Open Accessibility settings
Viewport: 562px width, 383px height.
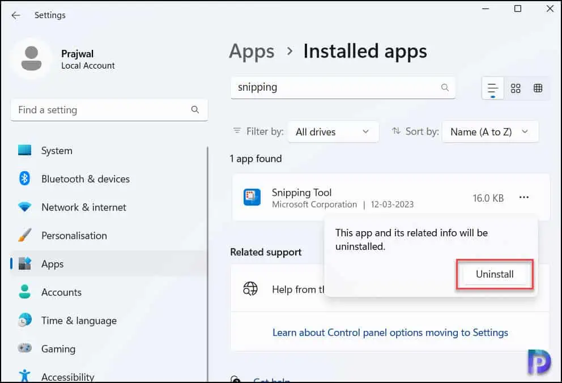(109, 376)
